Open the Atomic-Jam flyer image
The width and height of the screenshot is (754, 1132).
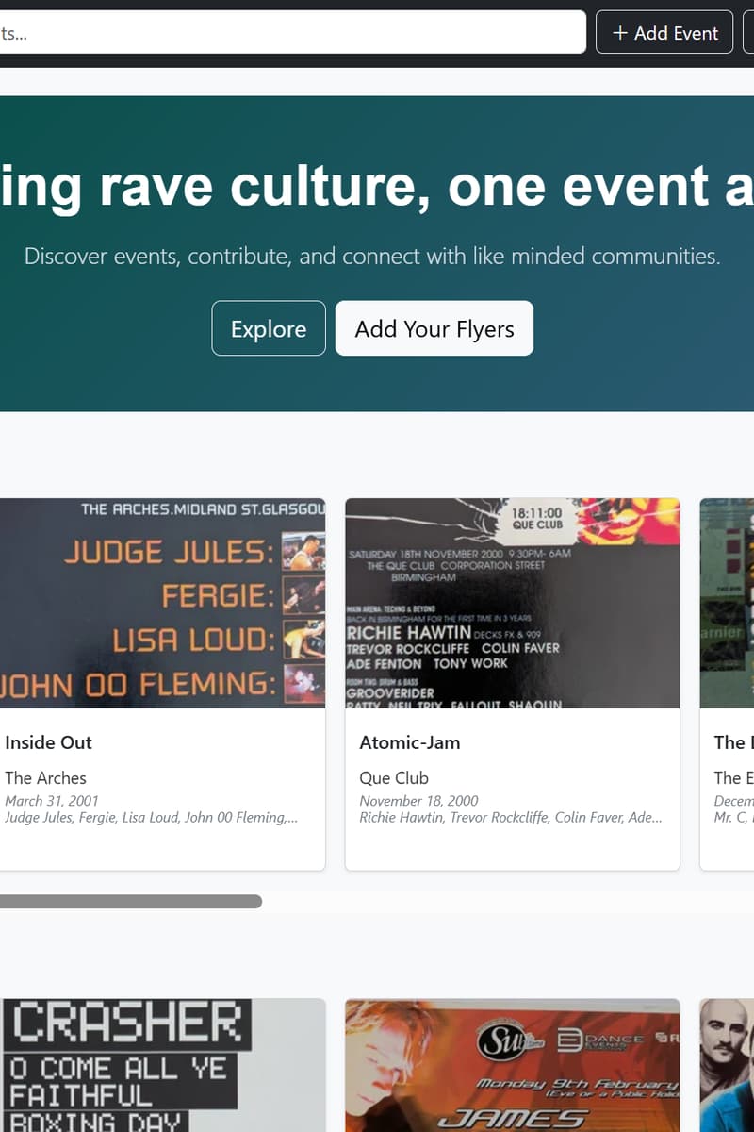(513, 603)
